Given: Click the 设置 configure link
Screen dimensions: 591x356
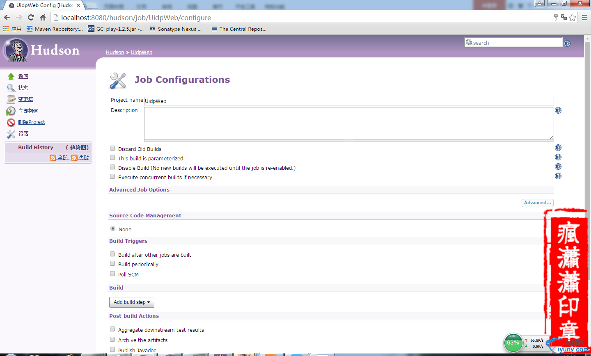Looking at the screenshot, I should coord(23,134).
